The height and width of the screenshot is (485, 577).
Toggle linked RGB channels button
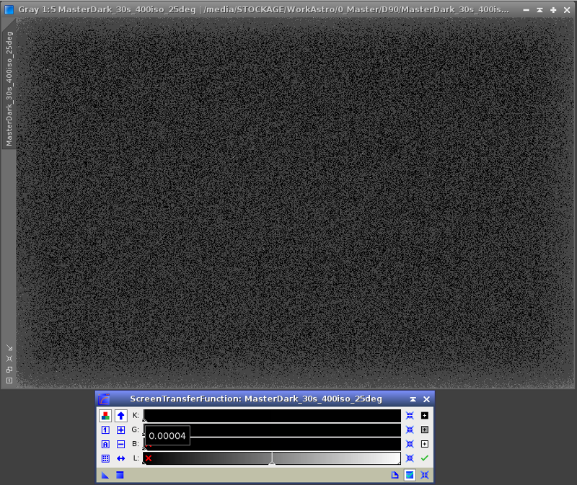pyautogui.click(x=105, y=416)
